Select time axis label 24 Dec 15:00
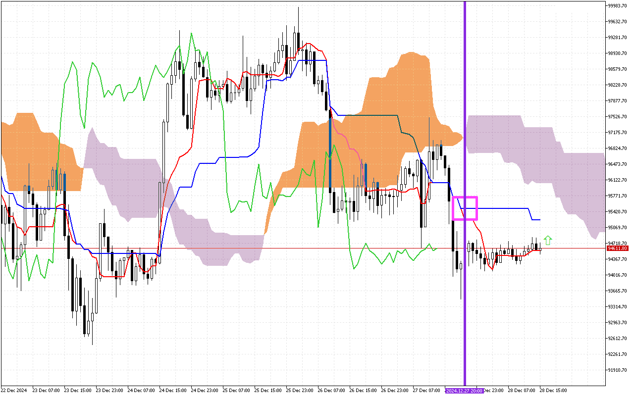634x396 pixels. click(173, 391)
